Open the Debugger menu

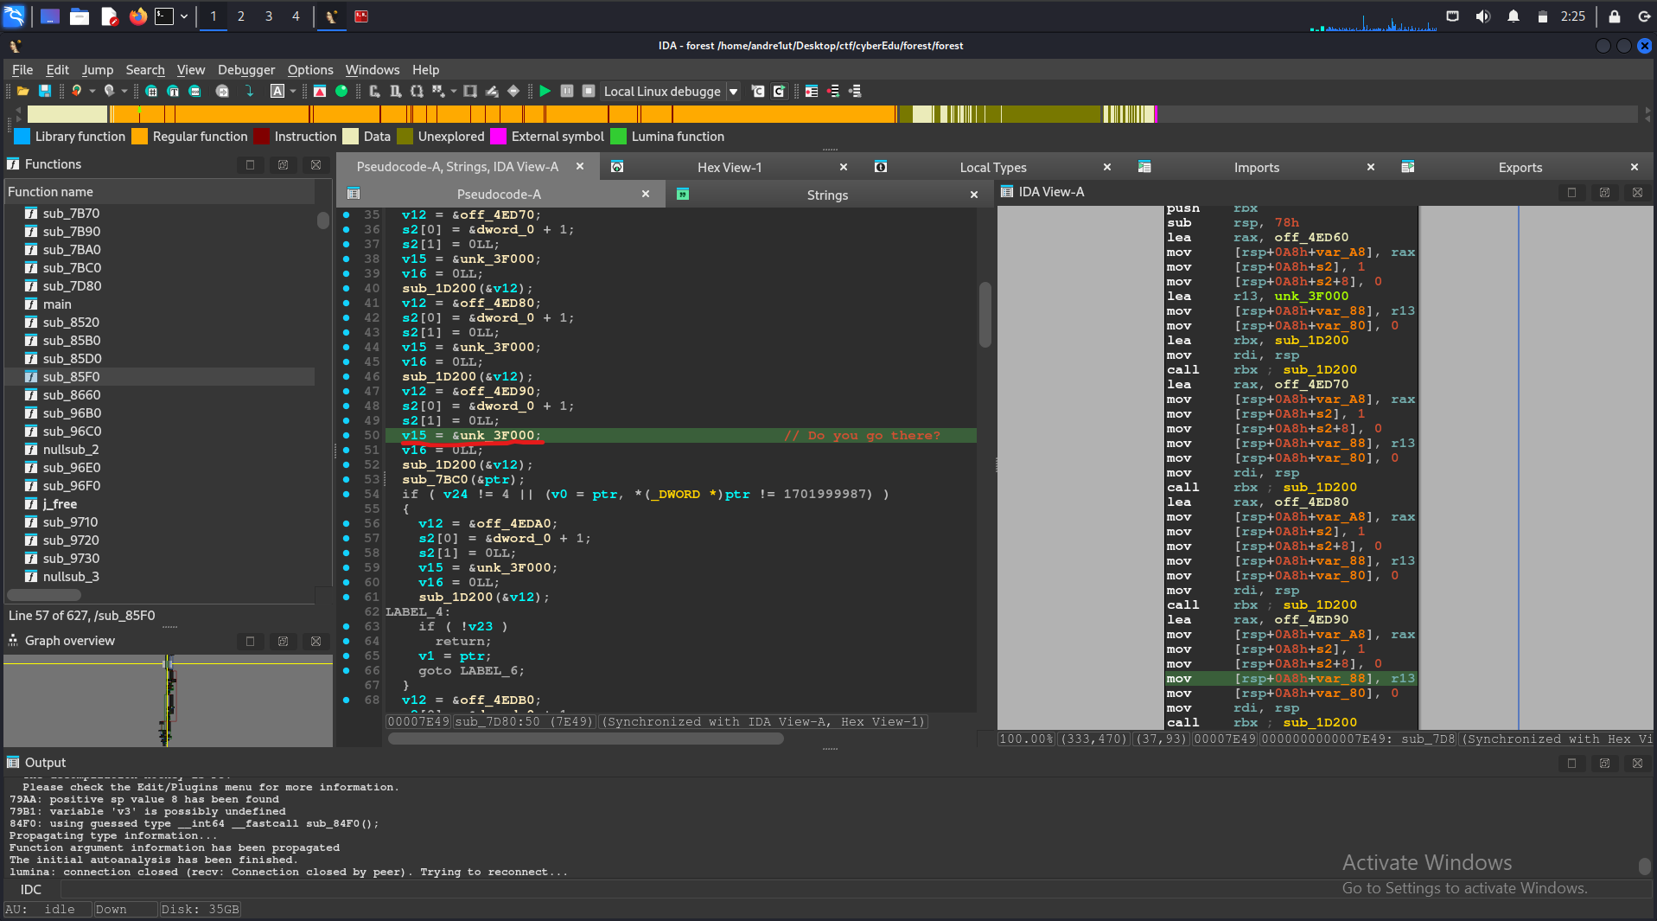click(x=246, y=70)
